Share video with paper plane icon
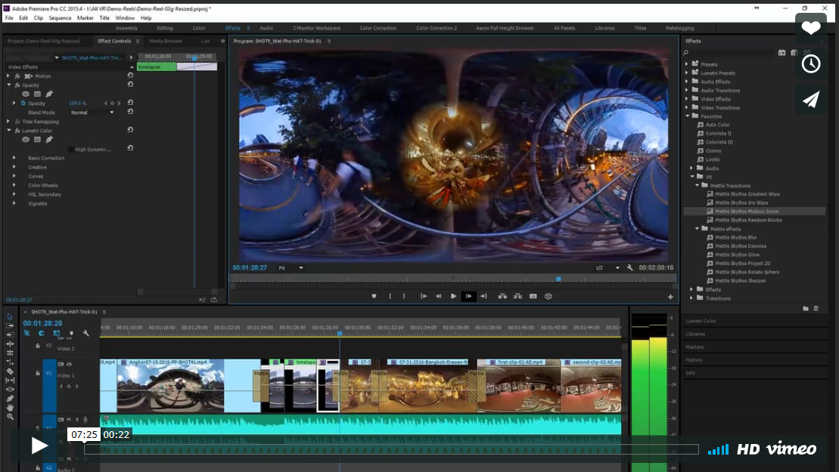 tap(811, 100)
